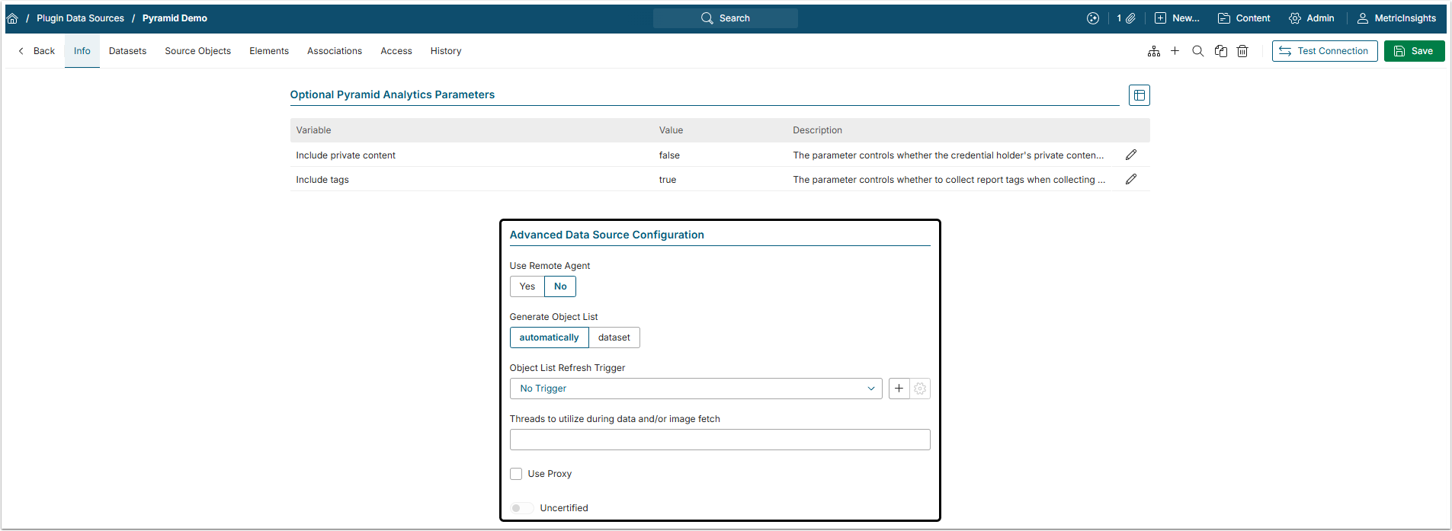
Task: Switch to the Source Objects tab
Action: point(197,51)
